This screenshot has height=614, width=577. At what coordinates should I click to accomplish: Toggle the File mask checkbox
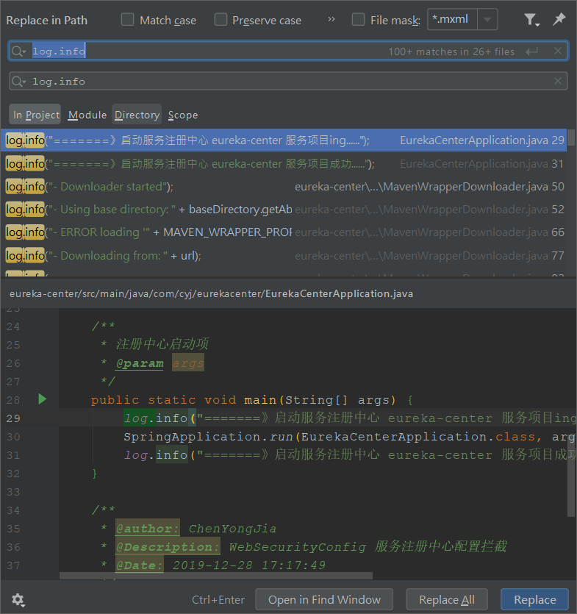(x=358, y=20)
